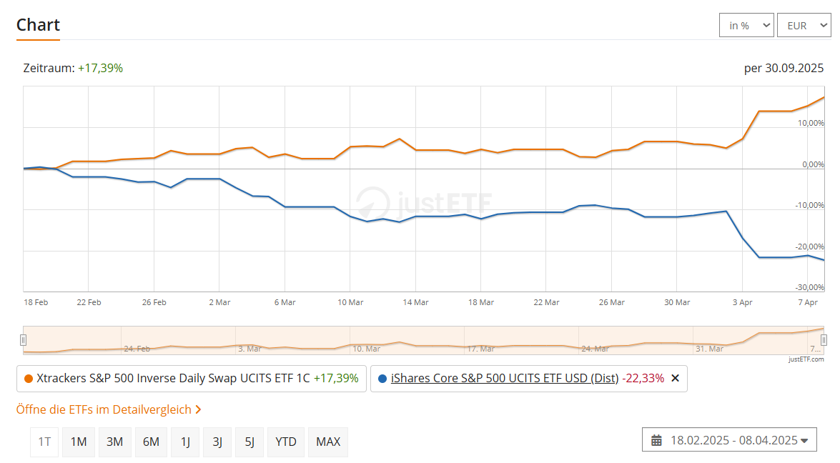
Task: Open the ETFs in Detailvergleich link
Action: coord(109,409)
